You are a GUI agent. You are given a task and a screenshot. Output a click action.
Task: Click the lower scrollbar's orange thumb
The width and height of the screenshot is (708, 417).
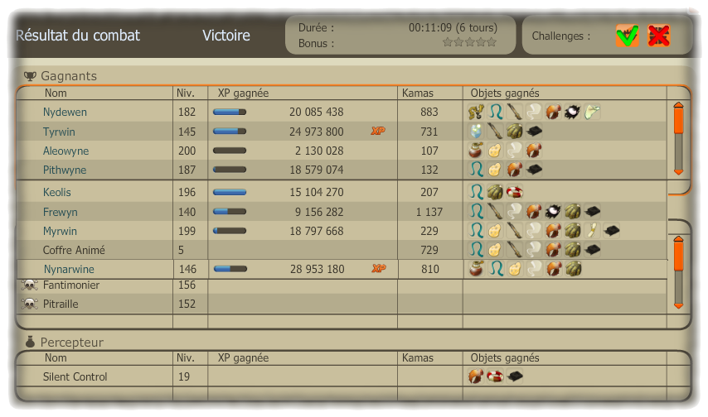[678, 256]
